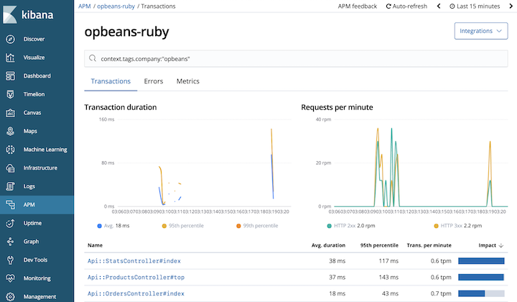Click the opbeans-ruby breadcrumb link

(x=116, y=6)
